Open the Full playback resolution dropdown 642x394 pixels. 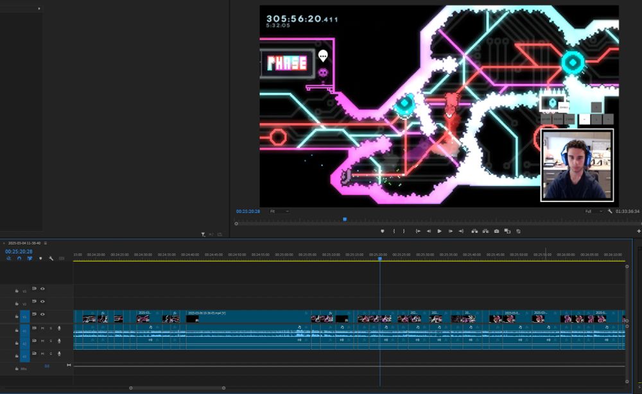pos(594,211)
